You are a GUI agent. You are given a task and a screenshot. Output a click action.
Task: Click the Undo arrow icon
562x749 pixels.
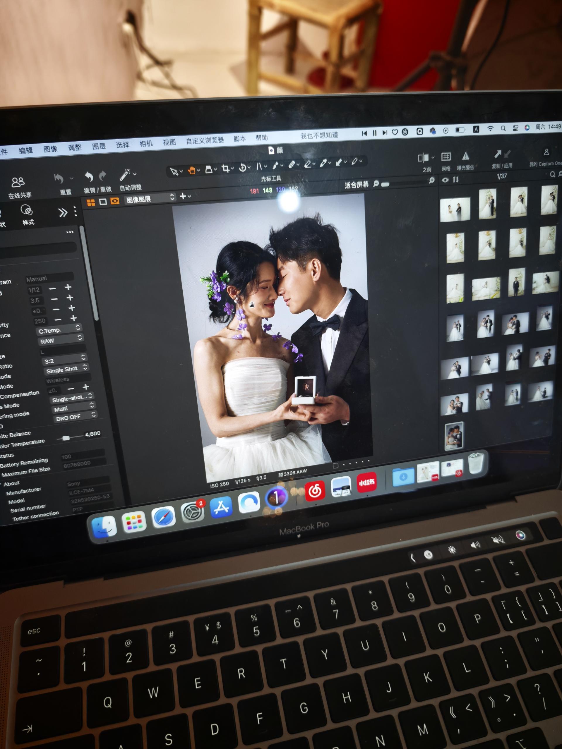pyautogui.click(x=89, y=177)
